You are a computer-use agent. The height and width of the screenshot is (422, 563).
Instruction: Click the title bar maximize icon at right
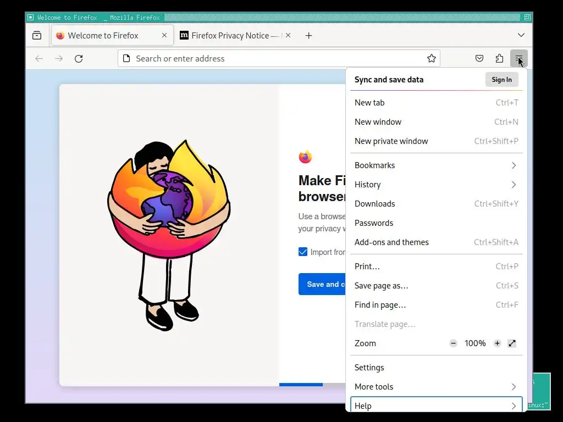point(527,17)
